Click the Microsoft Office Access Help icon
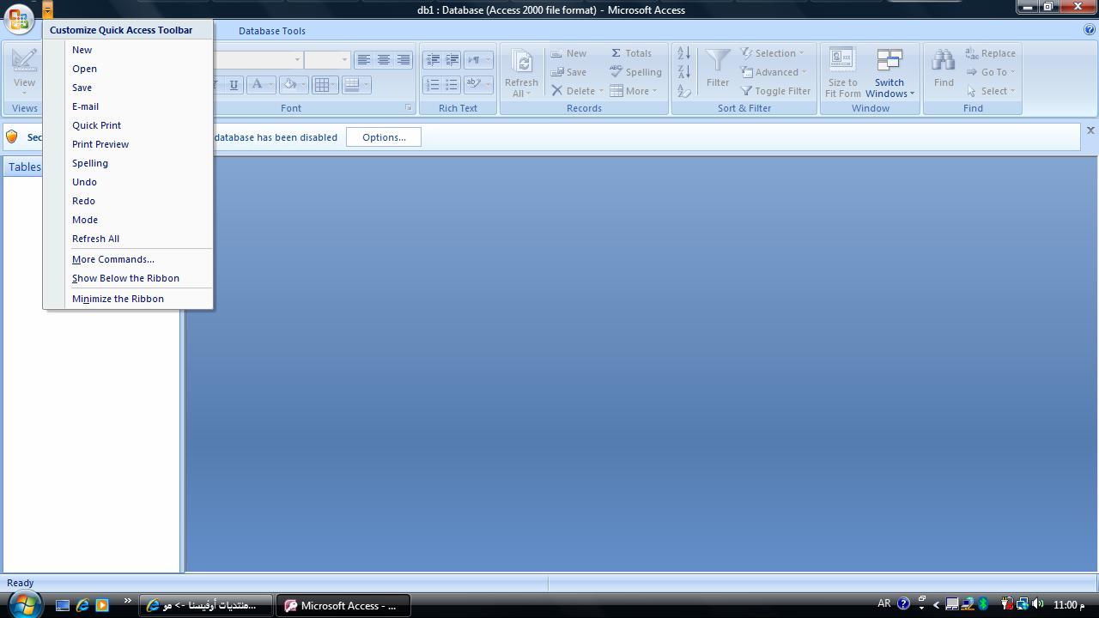Viewport: 1099px width, 618px height. [x=1090, y=30]
